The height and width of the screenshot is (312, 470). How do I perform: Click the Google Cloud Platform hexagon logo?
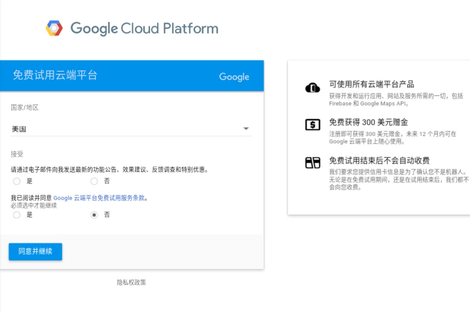click(54, 28)
